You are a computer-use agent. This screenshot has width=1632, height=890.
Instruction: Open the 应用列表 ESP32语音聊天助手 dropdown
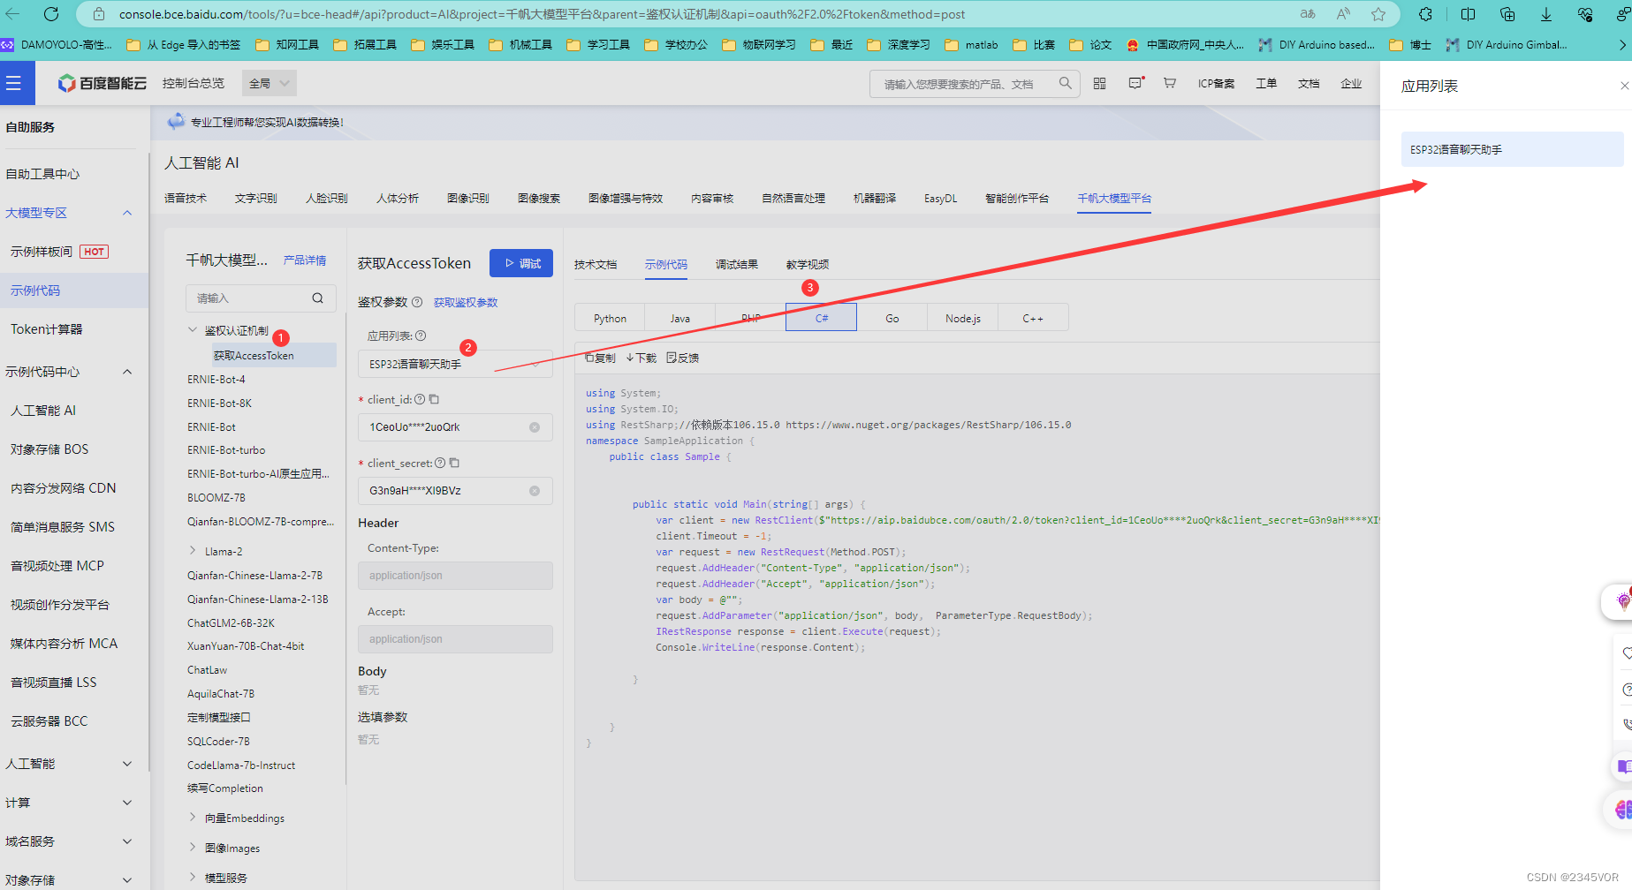[x=455, y=364]
